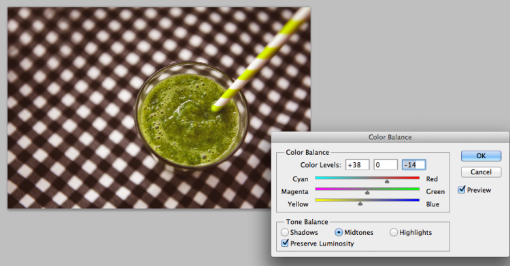Click the Magenta-Green slider handle

coord(367,193)
